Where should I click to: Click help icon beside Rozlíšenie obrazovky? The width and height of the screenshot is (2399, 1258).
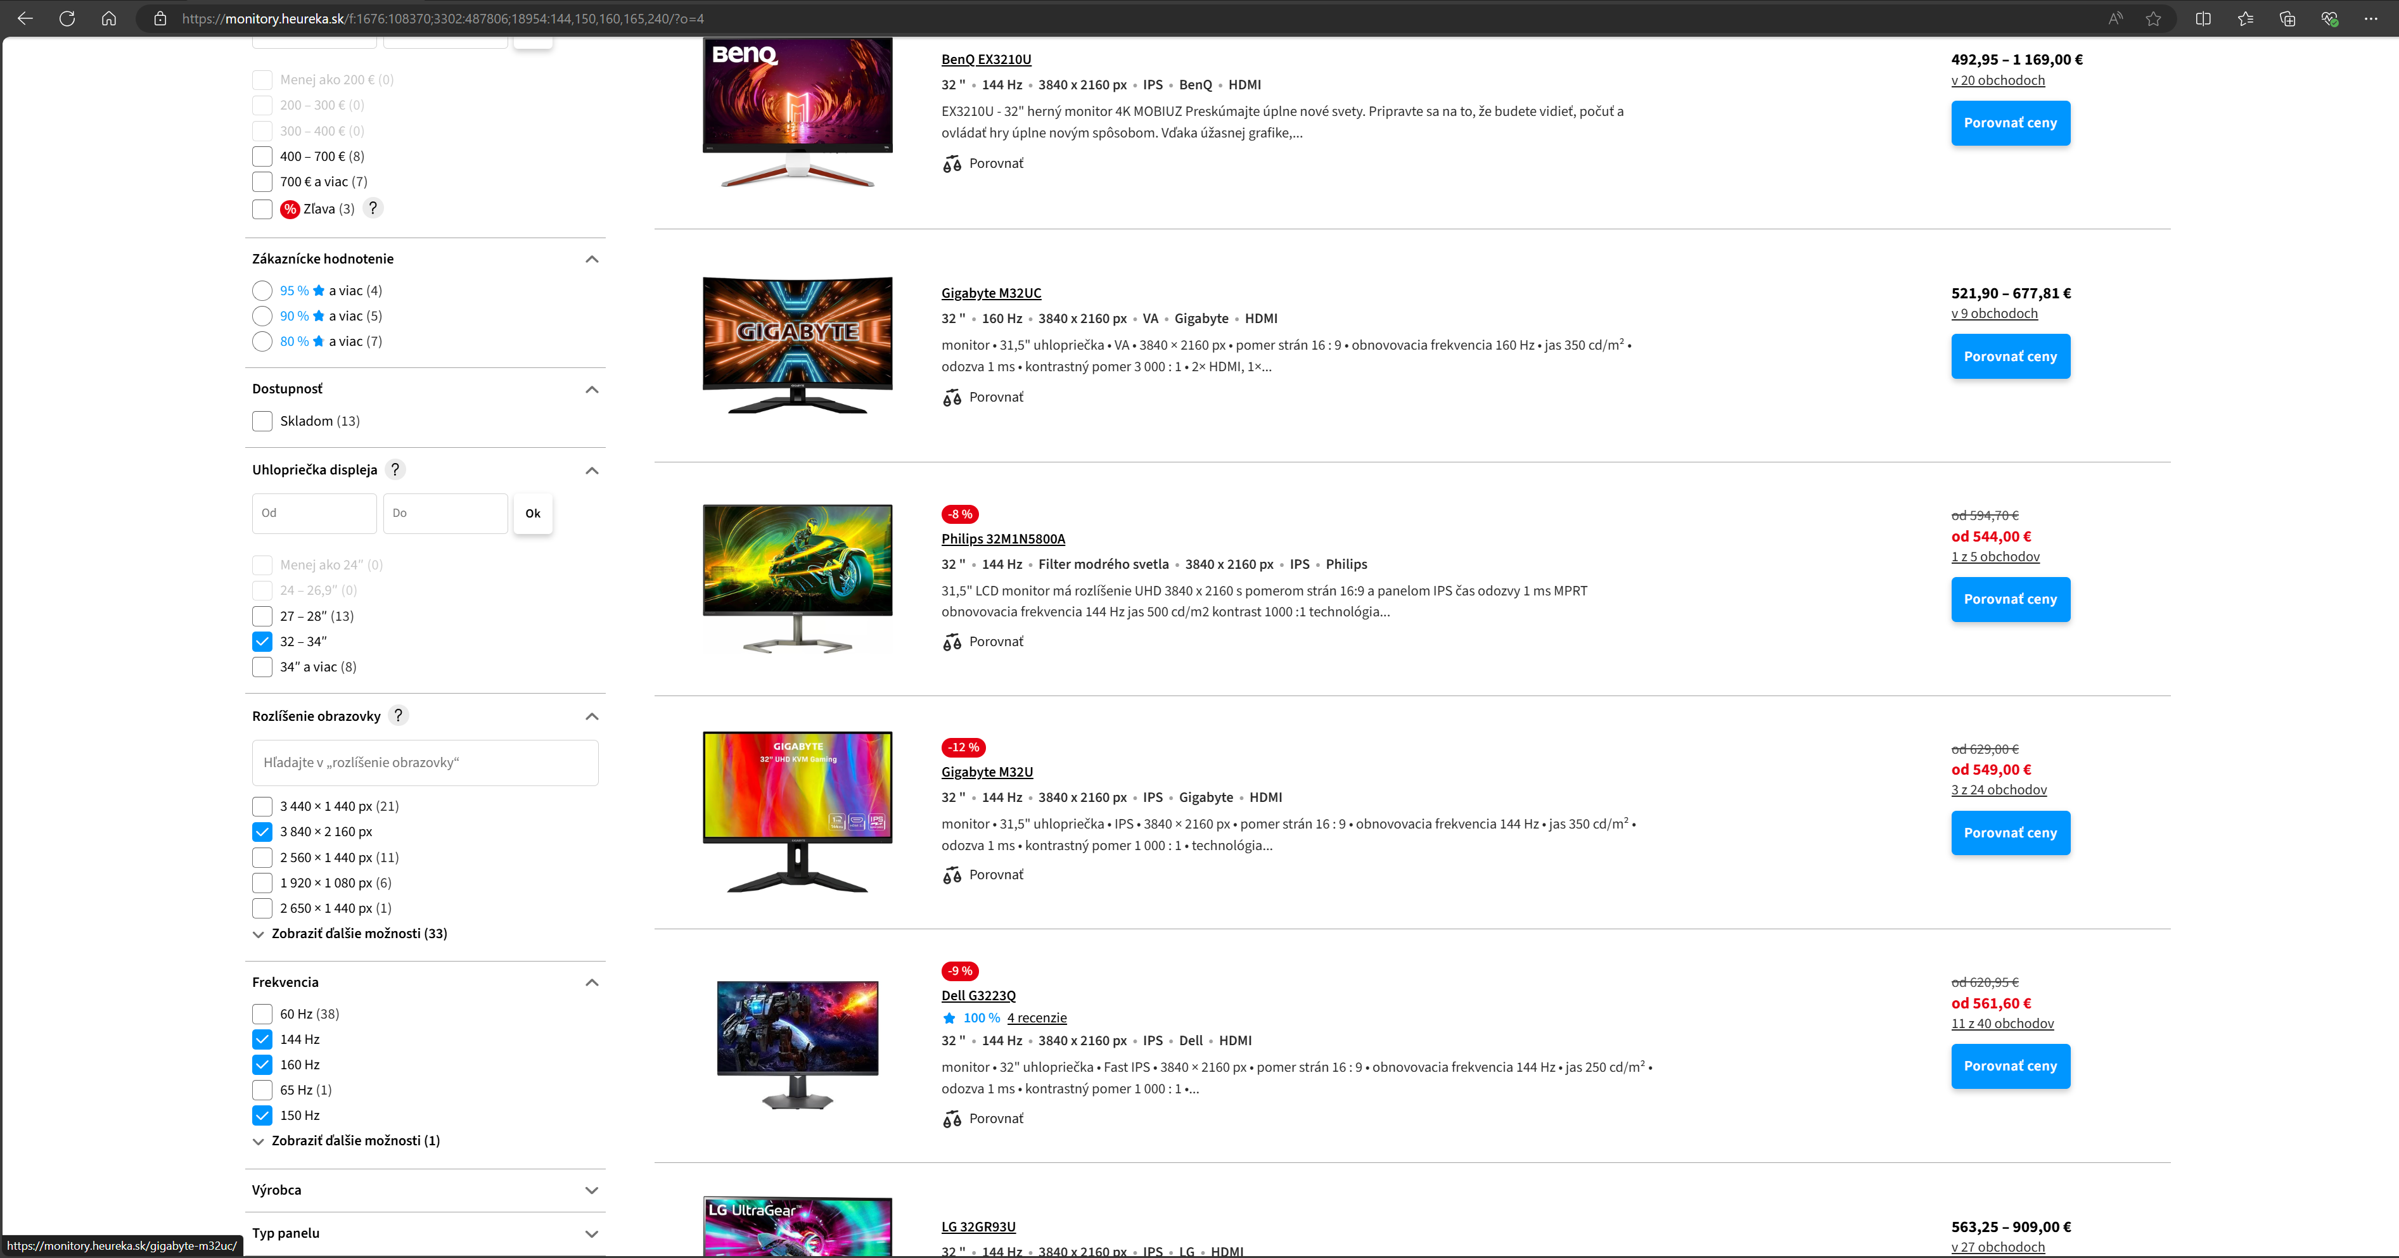(x=399, y=715)
